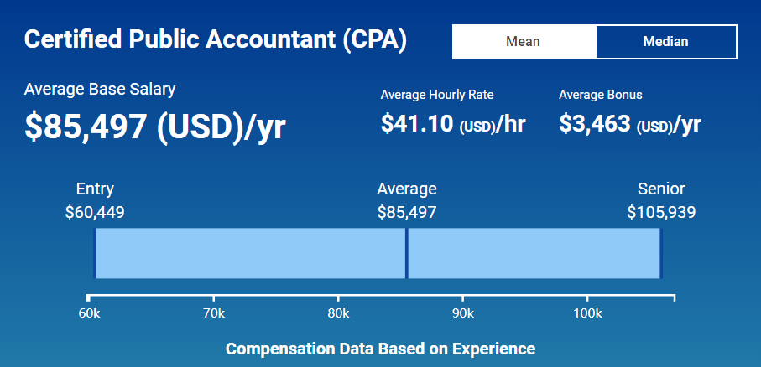Click the Average Bonus label
This screenshot has height=367, width=761.
[x=601, y=95]
